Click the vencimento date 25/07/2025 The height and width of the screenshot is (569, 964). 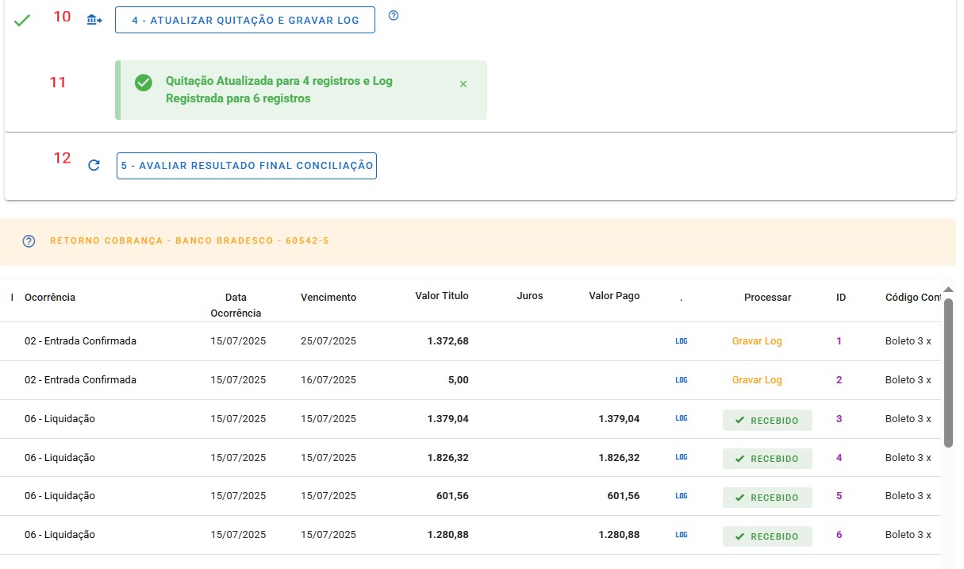point(328,341)
